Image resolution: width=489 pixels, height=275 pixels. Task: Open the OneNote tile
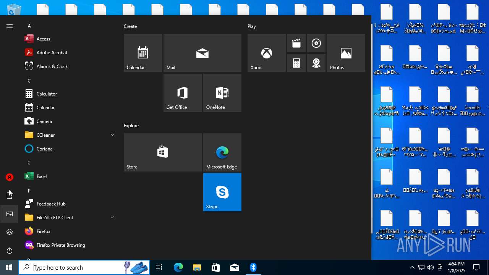[x=222, y=93]
